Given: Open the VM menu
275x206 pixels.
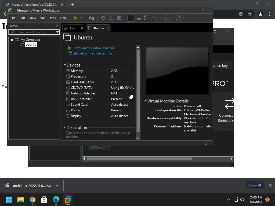Looking at the screenshot, I should [43, 18].
